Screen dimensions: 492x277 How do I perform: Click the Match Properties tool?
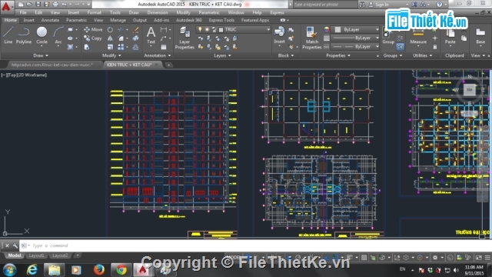pyautogui.click(x=311, y=38)
